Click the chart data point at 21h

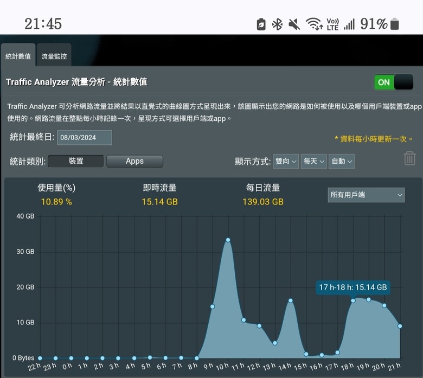click(x=400, y=326)
